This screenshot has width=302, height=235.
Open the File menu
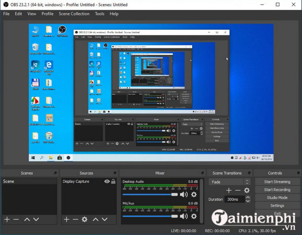point(6,14)
